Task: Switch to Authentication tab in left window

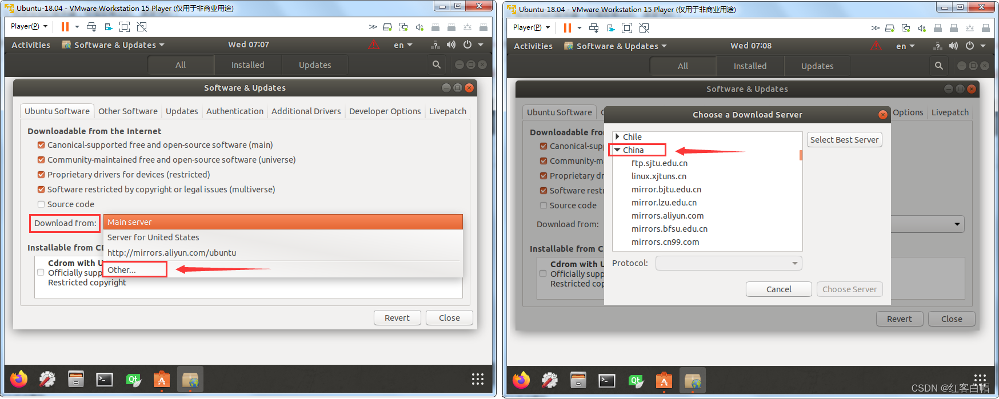Action: pyautogui.click(x=235, y=111)
